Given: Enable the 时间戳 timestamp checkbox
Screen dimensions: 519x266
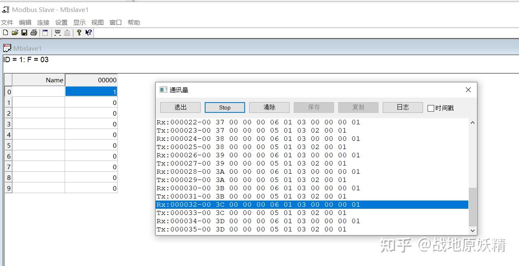Looking at the screenshot, I should click(x=431, y=108).
